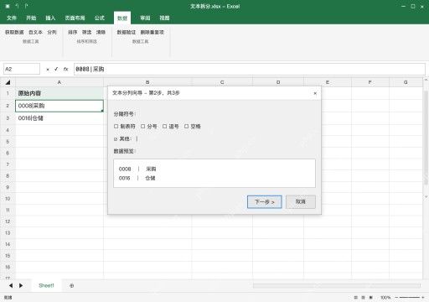Open the 文件 tab
Screen dimensions: 429x302
12,18
